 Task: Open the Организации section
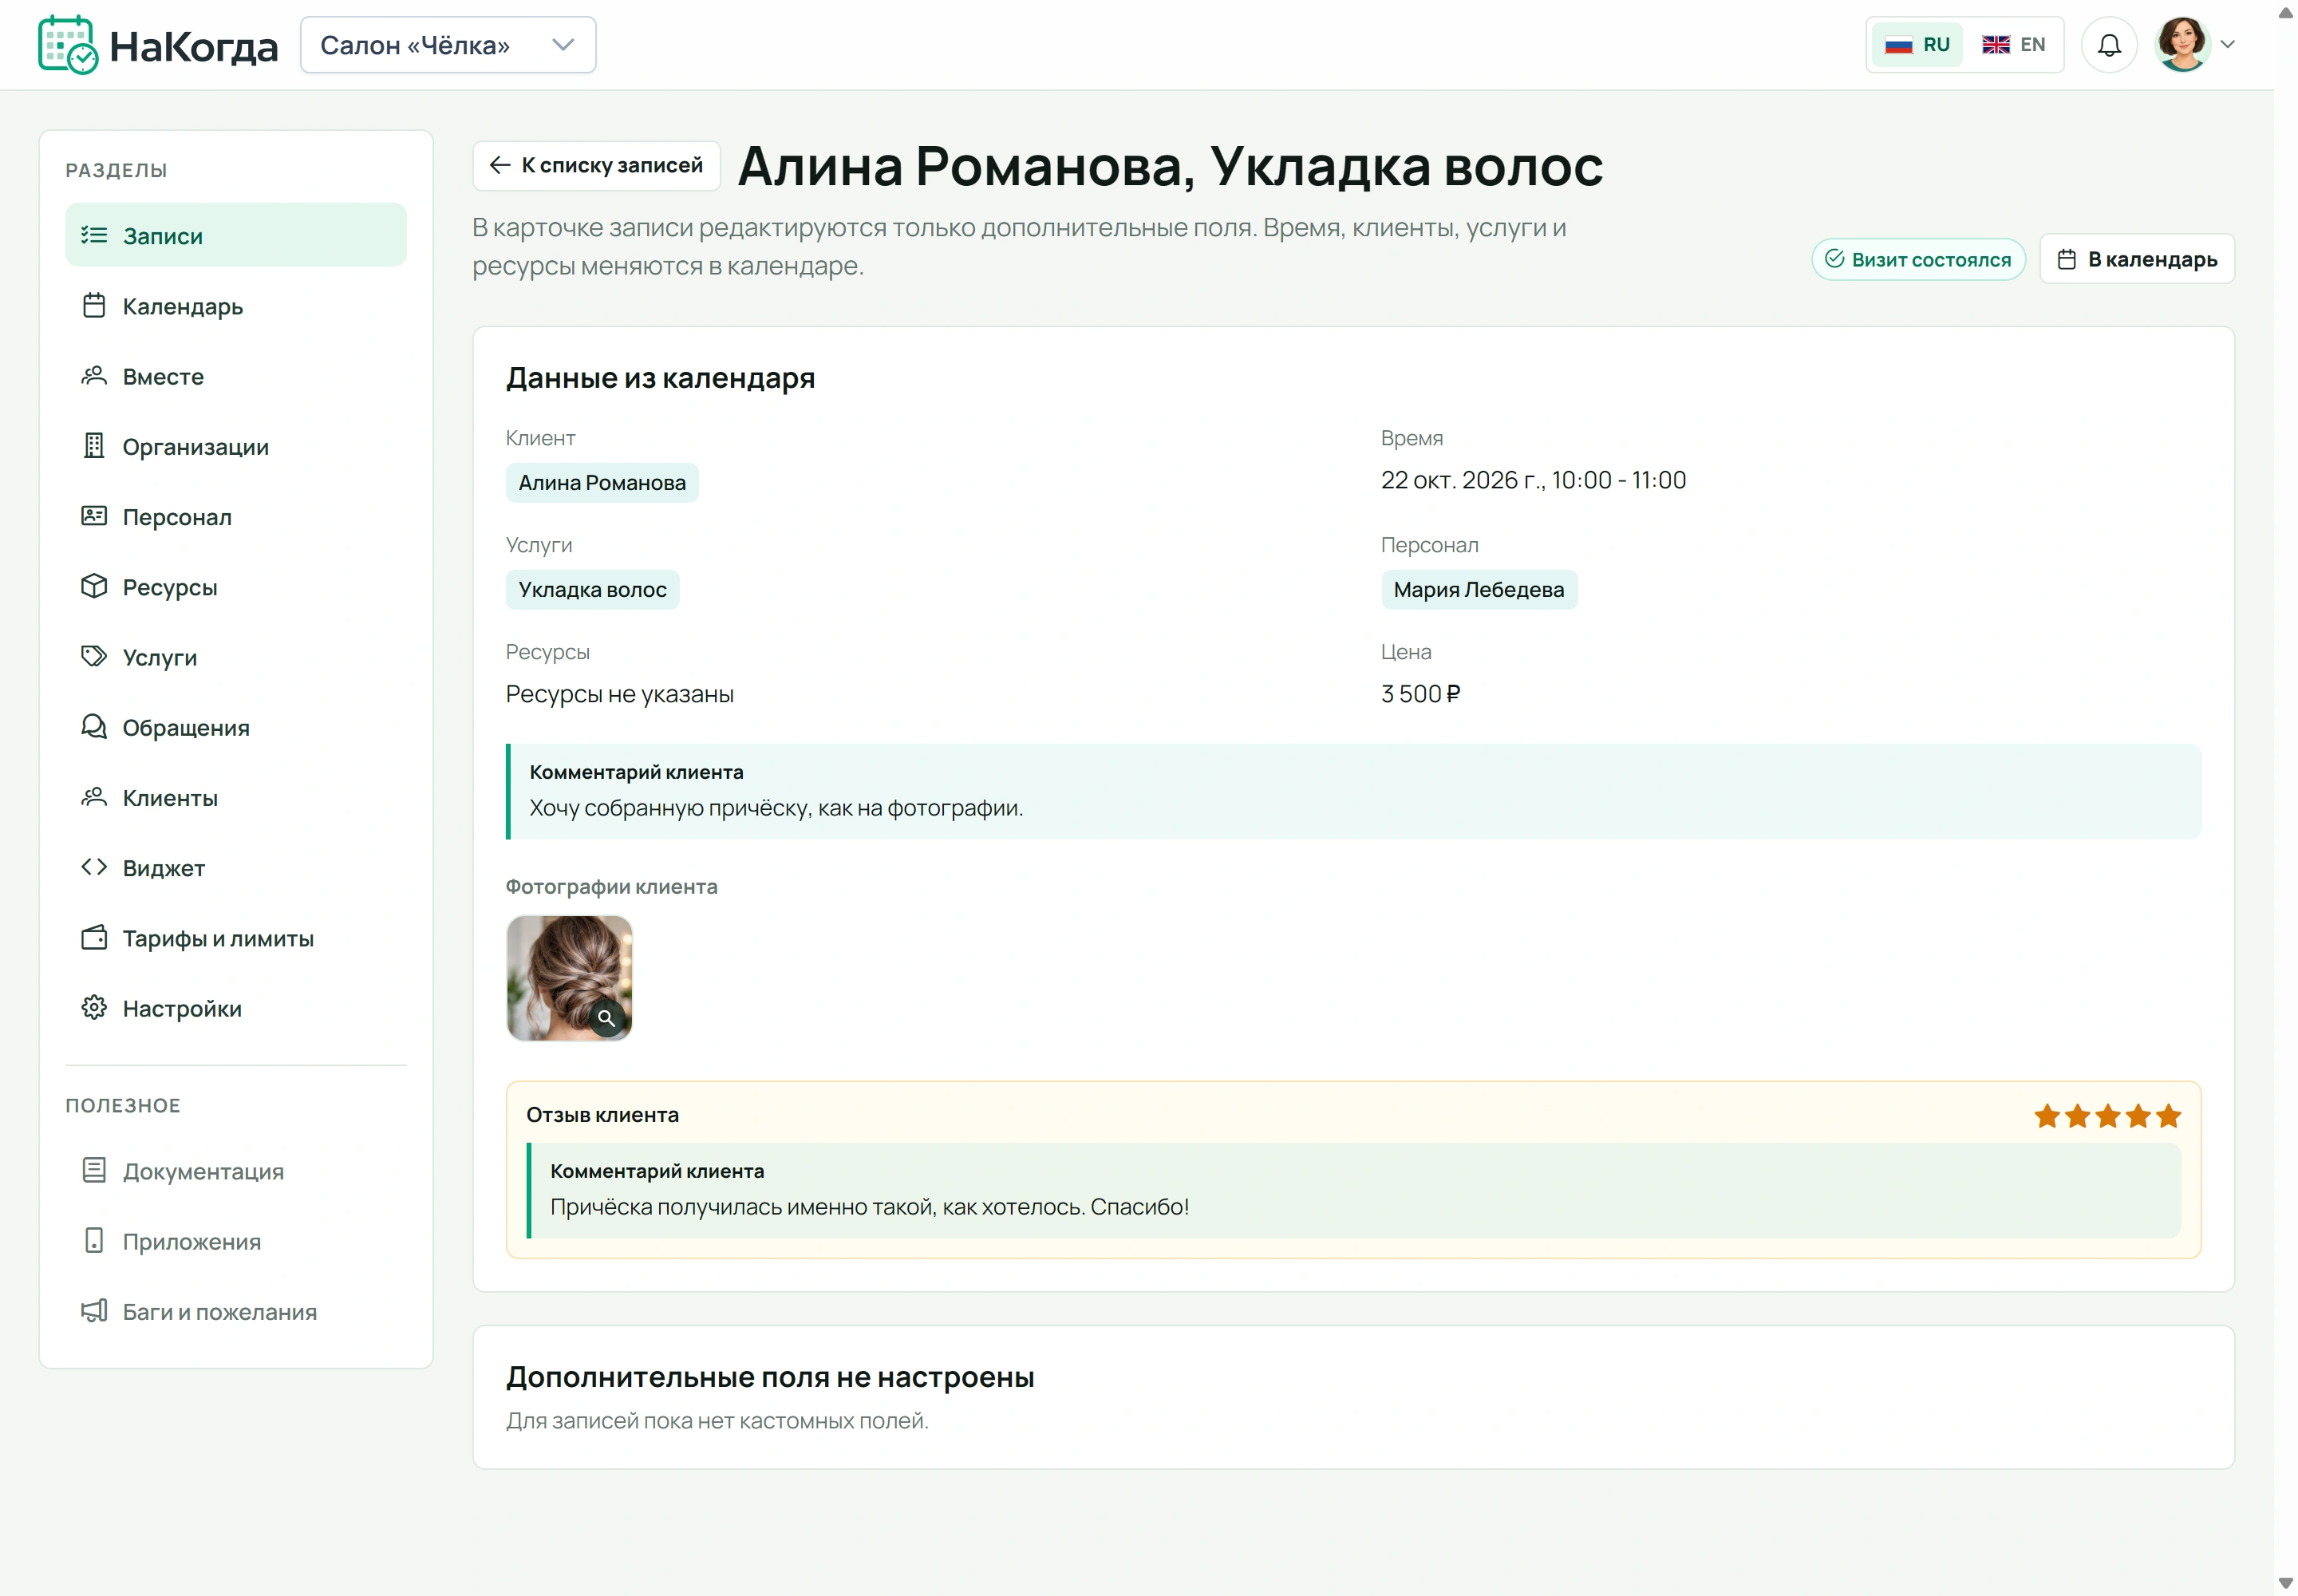236,446
